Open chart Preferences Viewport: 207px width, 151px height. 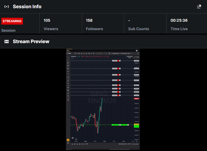(115, 53)
